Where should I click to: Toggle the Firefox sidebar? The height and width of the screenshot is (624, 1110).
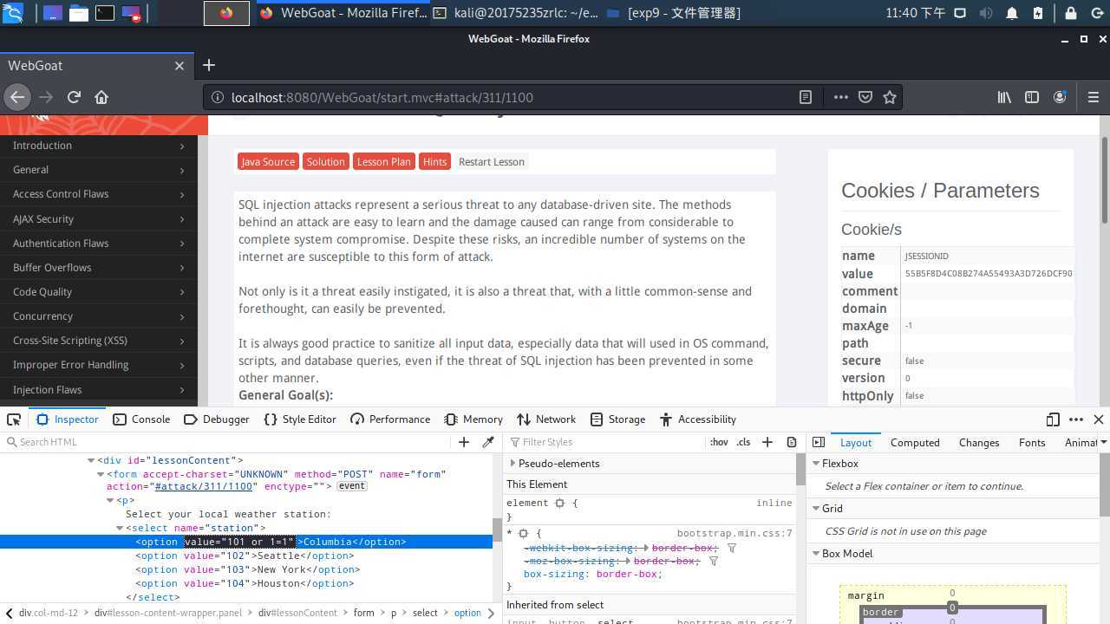coord(1032,97)
